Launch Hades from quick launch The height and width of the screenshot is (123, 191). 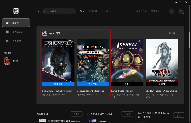point(7,61)
